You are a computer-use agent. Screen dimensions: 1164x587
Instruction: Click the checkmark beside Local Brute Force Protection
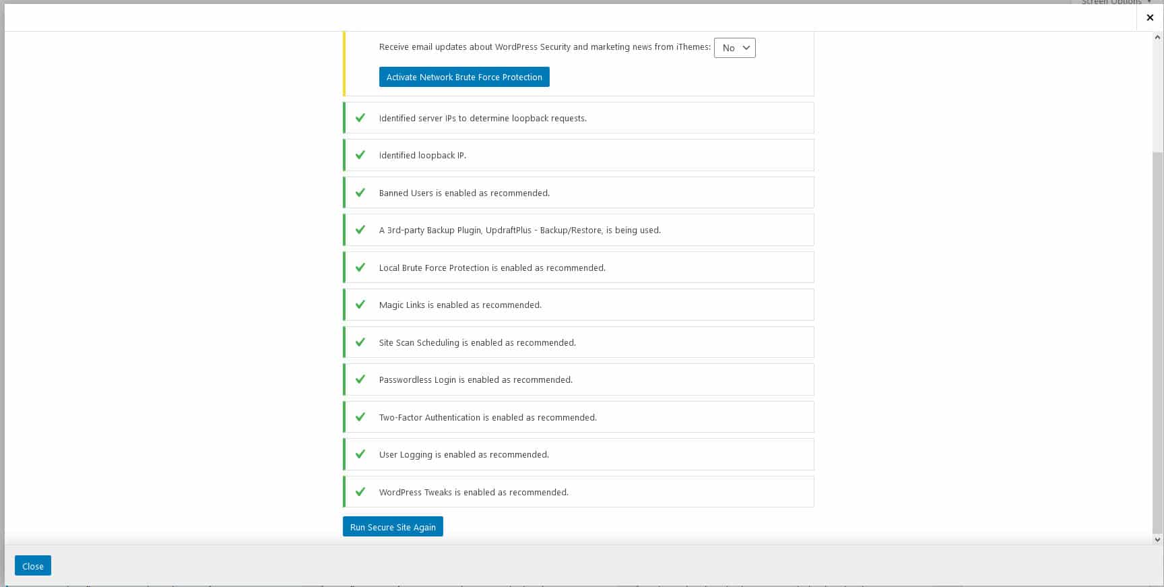(360, 268)
